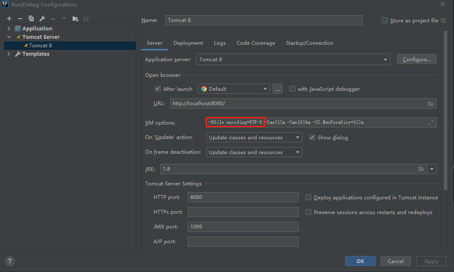The height and width of the screenshot is (272, 454).
Task: Click the Cancel button
Action: coord(395,261)
